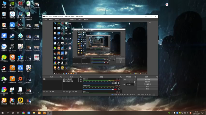The height and width of the screenshot is (115, 206).
Task: Open the Tools (工具) menu in OBS
Action: [x=80, y=19]
